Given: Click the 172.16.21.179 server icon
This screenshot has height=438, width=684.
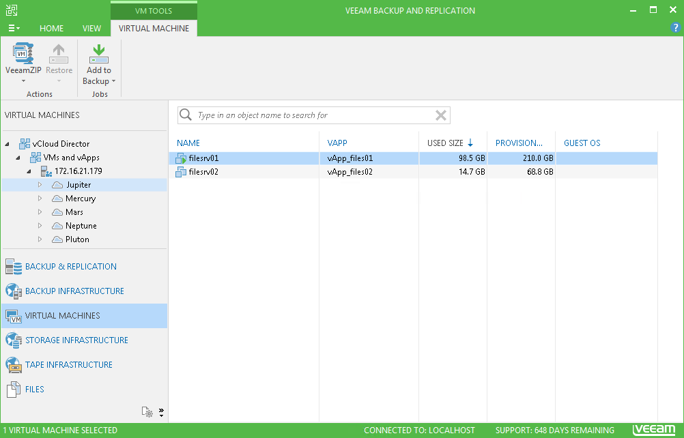Looking at the screenshot, I should (x=46, y=171).
